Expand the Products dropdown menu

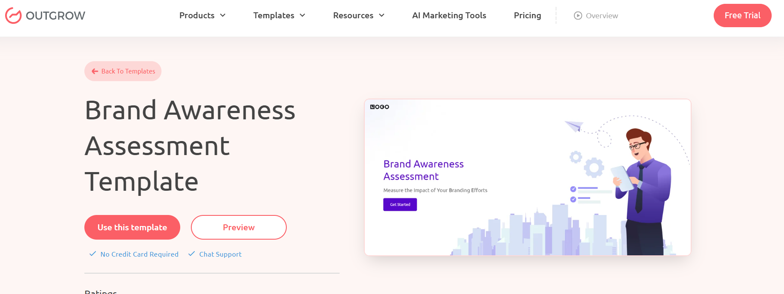pos(202,16)
